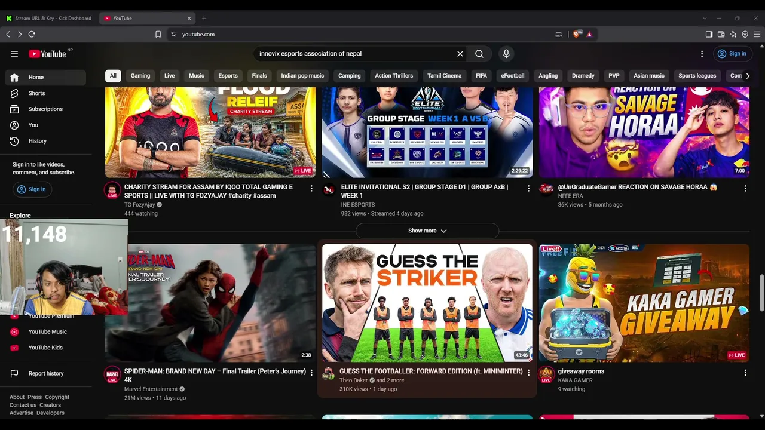Image resolution: width=765 pixels, height=430 pixels.
Task: Open INE ESPORTS channel avatar
Action: tap(329, 191)
